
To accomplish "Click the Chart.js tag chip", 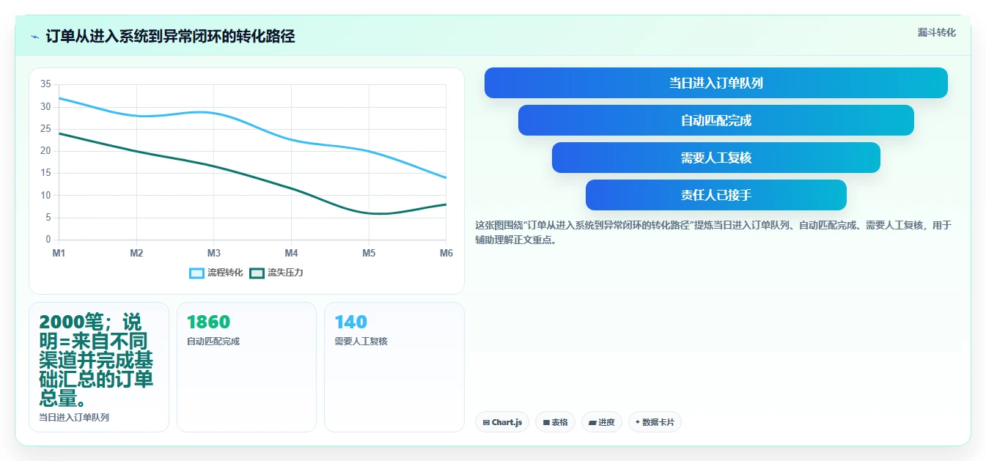I will pos(502,422).
